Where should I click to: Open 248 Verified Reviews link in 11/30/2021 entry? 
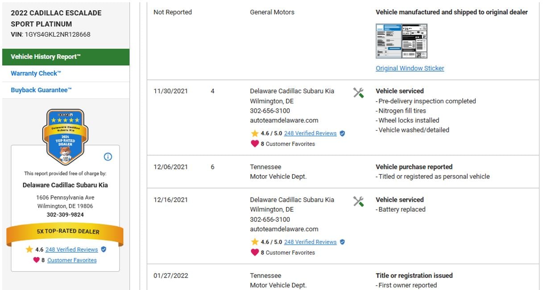310,133
